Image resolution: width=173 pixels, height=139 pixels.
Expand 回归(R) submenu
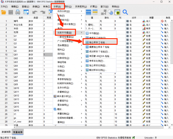(69, 54)
